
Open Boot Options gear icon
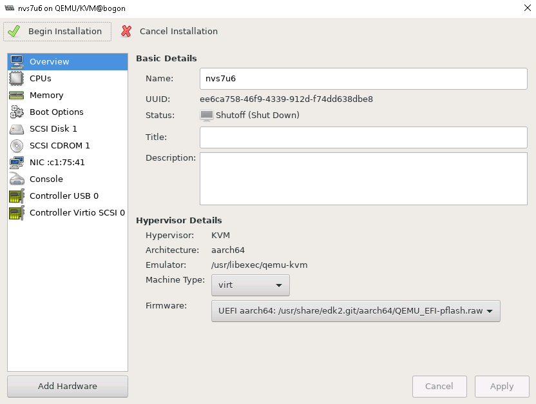click(16, 112)
